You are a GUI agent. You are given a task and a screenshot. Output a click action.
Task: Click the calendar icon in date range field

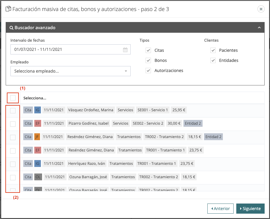[125, 50]
